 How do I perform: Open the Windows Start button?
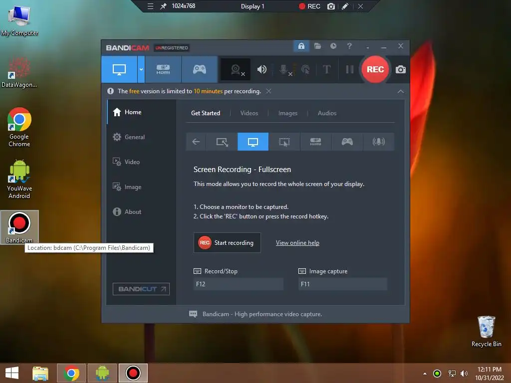[x=12, y=373]
